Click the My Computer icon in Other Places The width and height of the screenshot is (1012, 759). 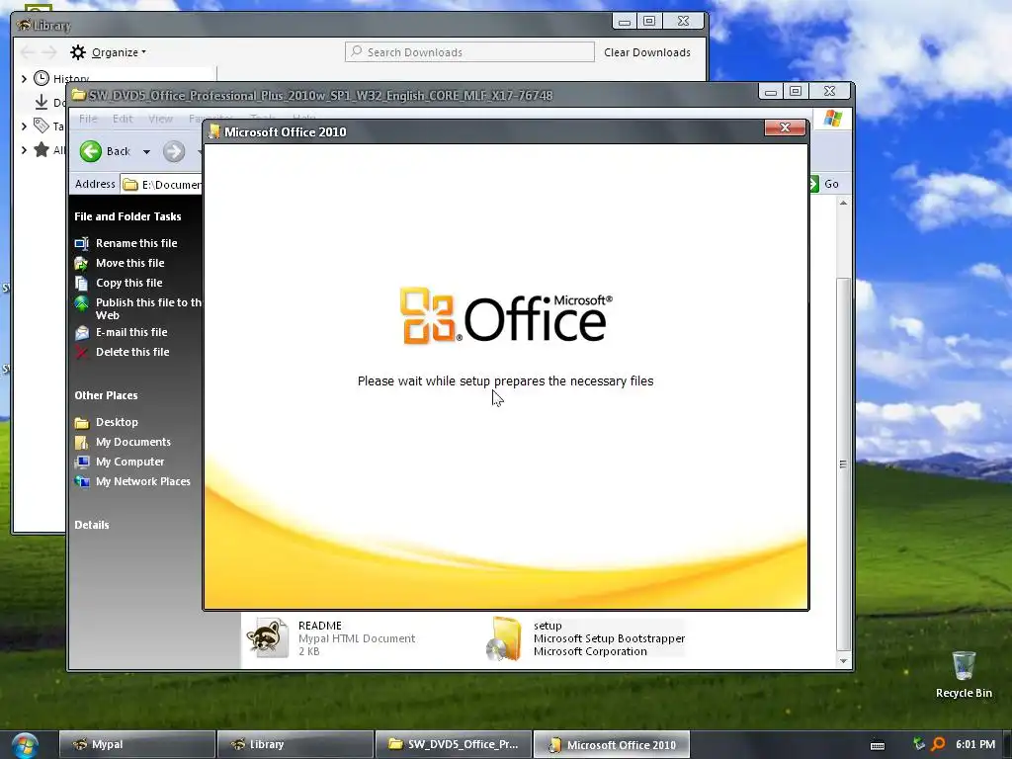[x=81, y=463]
